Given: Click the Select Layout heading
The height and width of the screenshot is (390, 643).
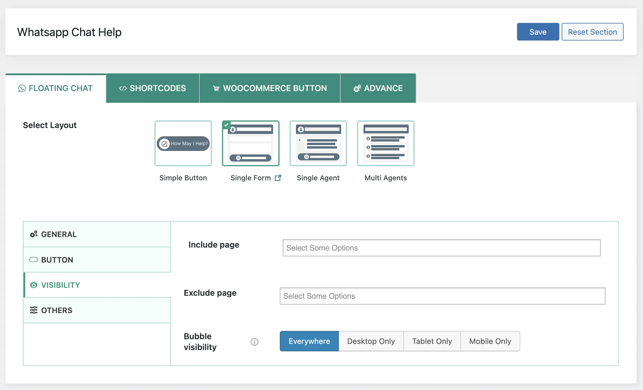Looking at the screenshot, I should (x=50, y=125).
